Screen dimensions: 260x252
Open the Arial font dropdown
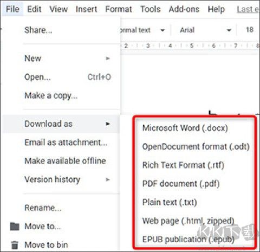click(205, 30)
